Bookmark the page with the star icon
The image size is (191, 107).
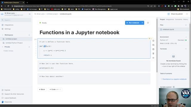(155, 6)
